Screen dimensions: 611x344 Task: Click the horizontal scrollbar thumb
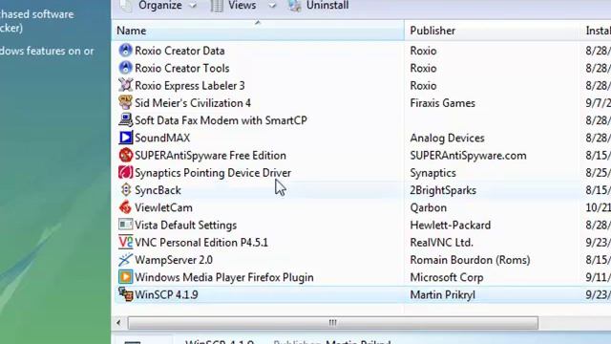[x=333, y=323]
